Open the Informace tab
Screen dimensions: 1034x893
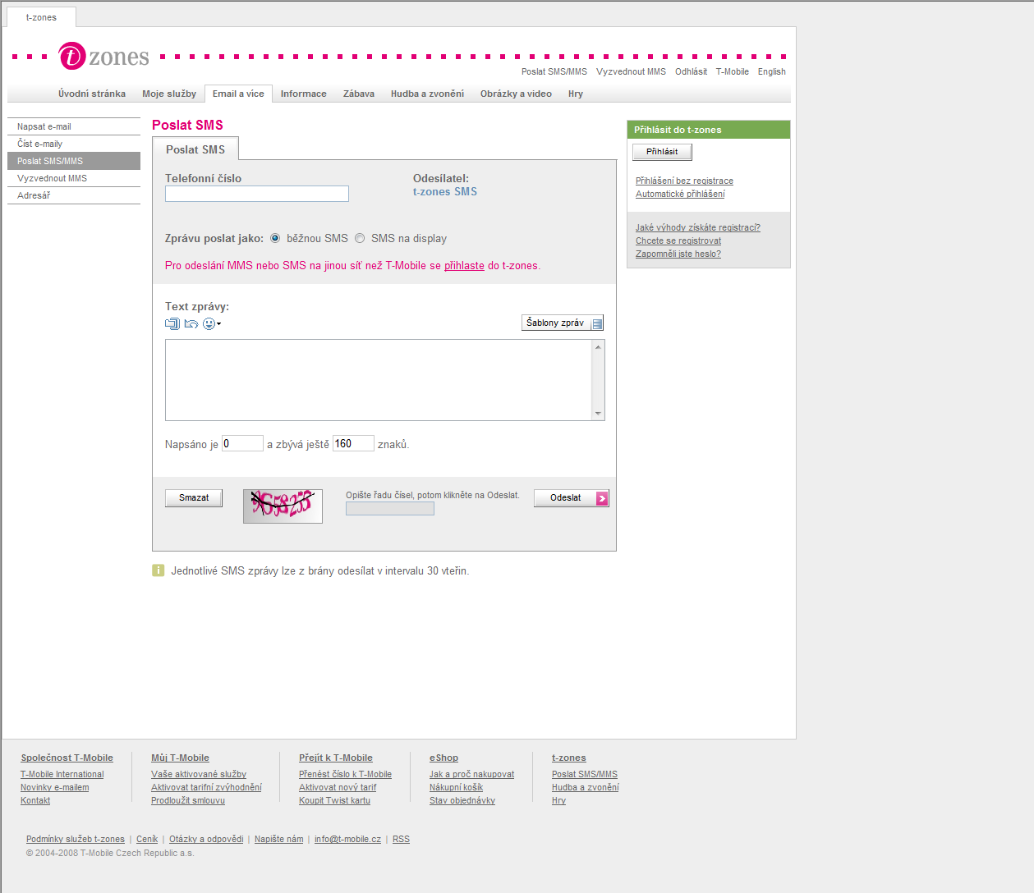point(304,94)
